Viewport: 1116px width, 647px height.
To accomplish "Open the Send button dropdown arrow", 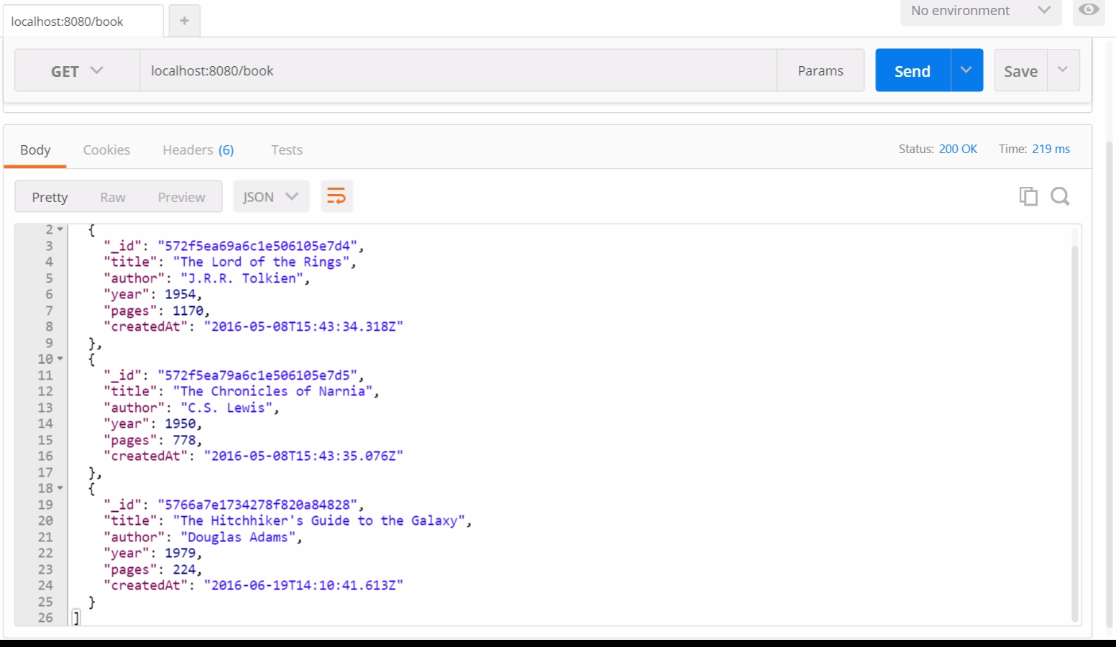I will point(966,70).
